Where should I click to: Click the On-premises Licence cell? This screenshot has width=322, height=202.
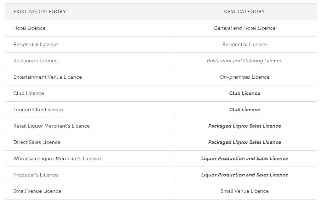[x=245, y=77]
